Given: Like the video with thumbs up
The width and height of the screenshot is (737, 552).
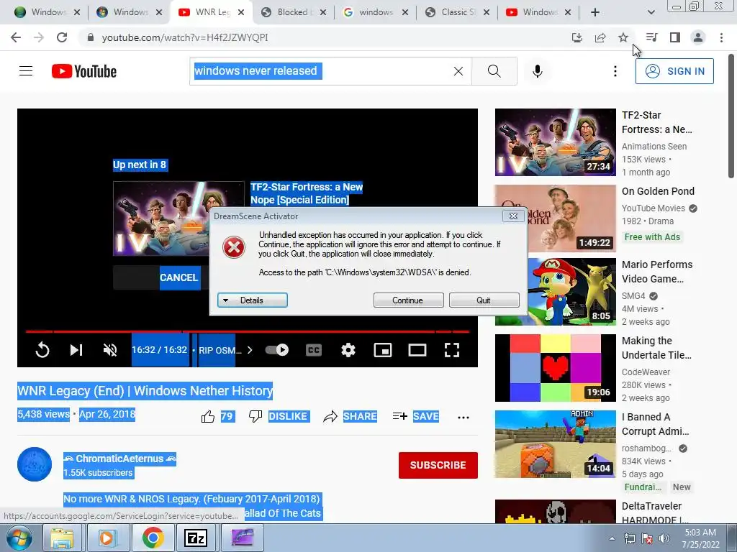Looking at the screenshot, I should click(x=208, y=417).
